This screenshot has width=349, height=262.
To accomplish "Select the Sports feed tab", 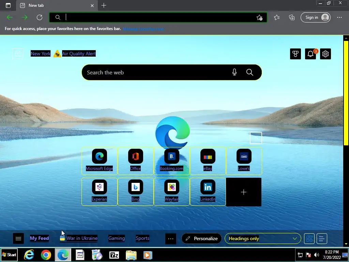I will (x=142, y=238).
